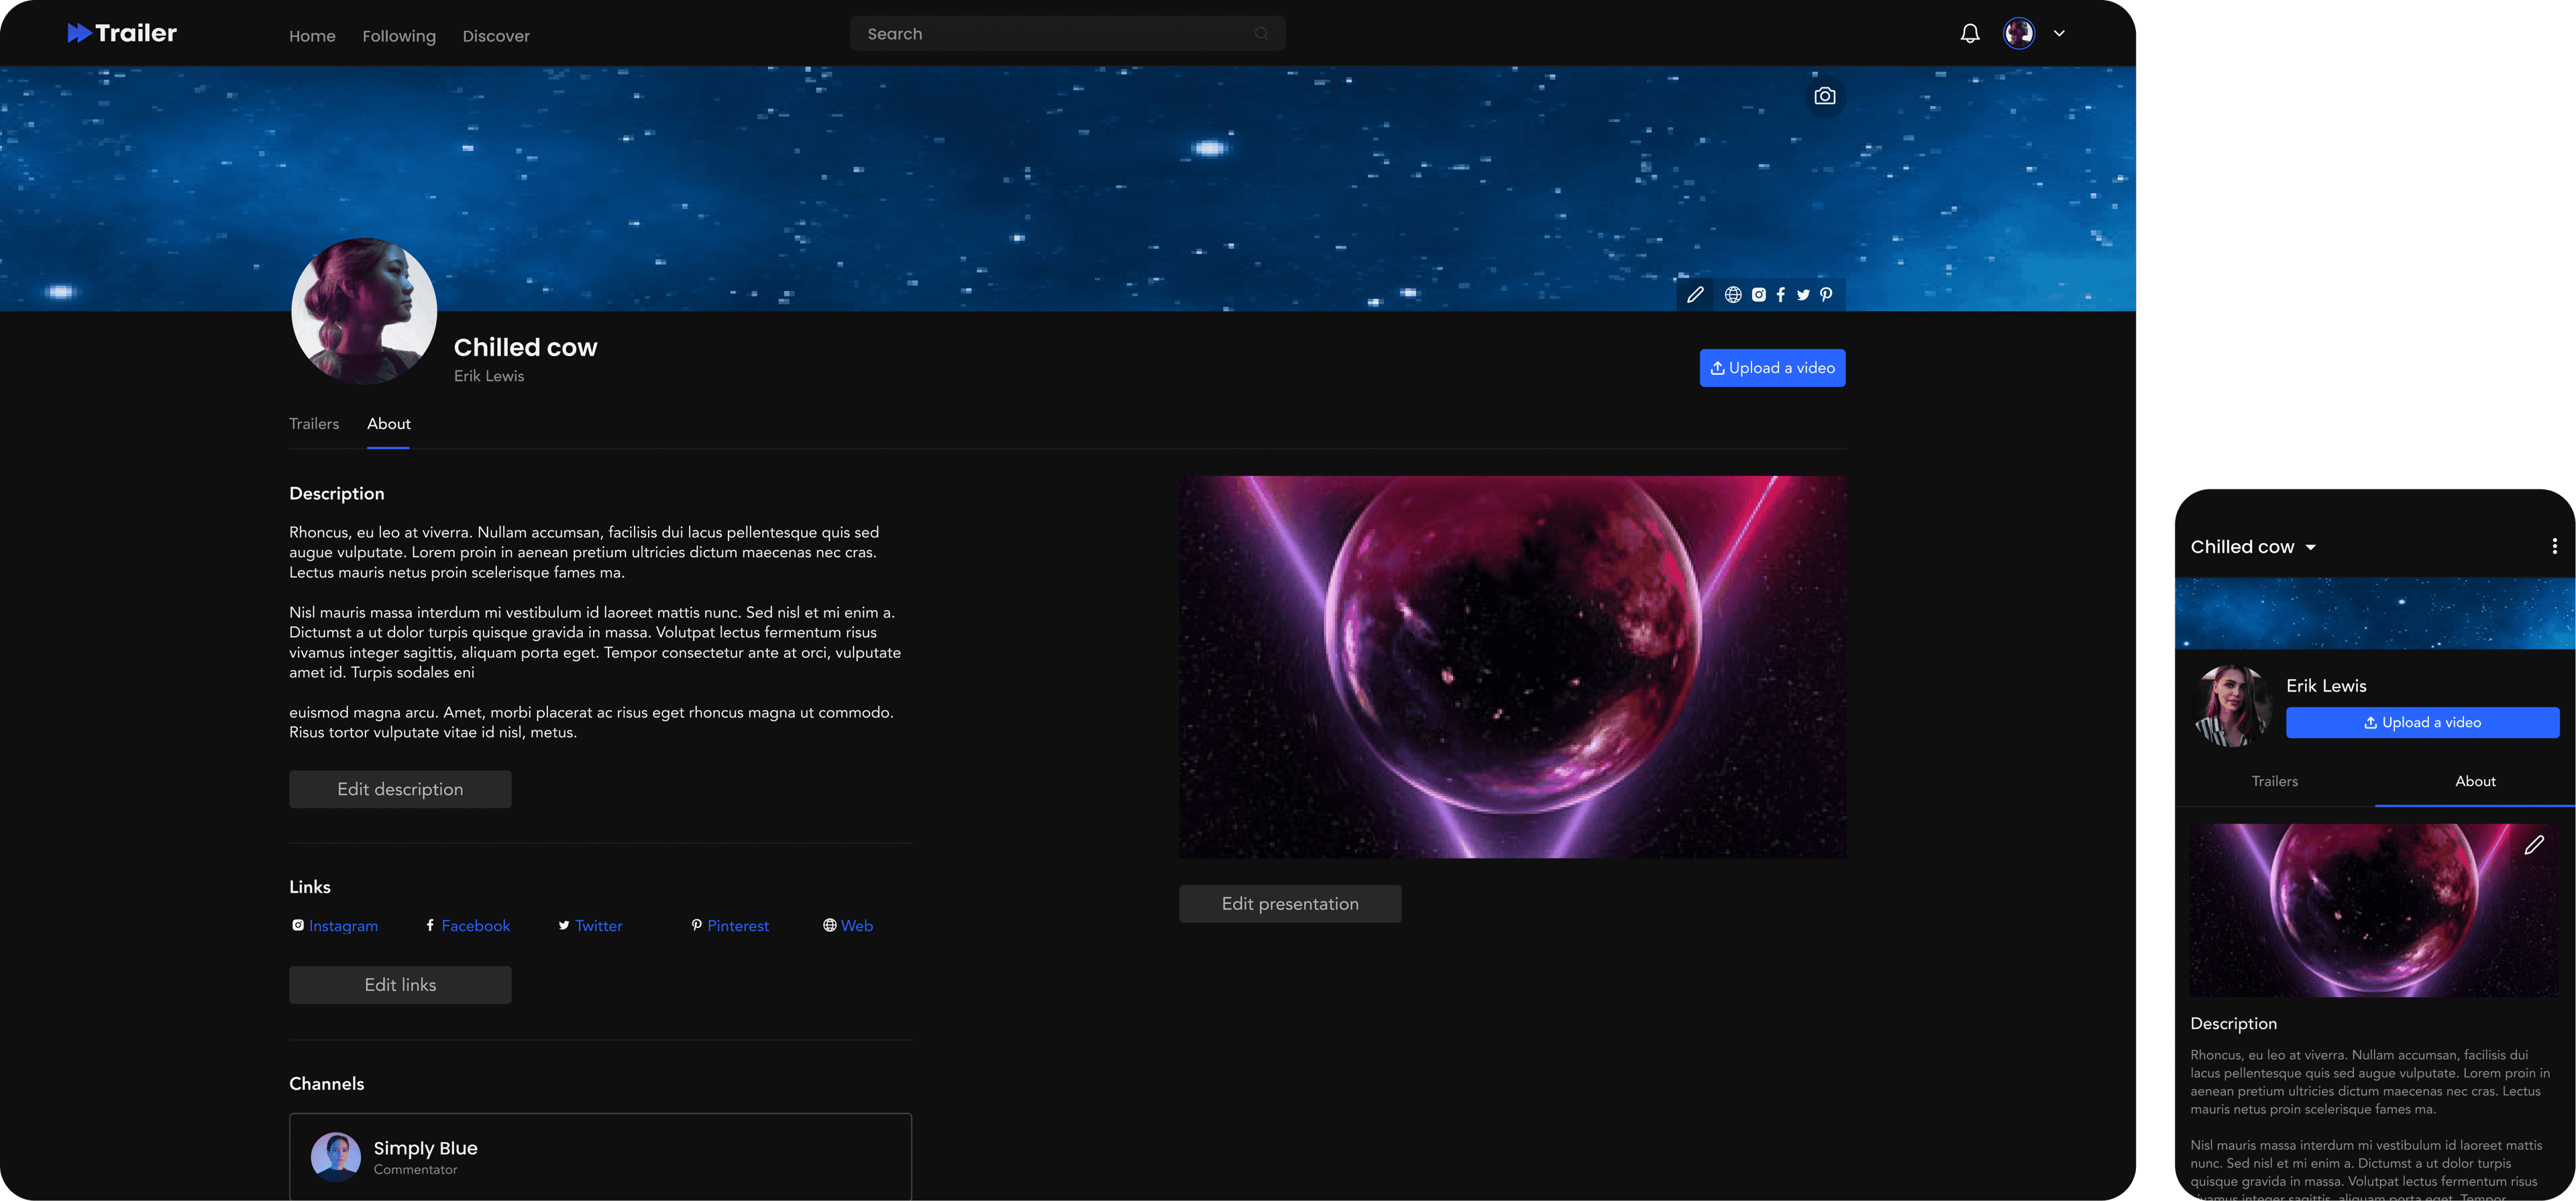Open the Simply Blue channel card
This screenshot has width=2576, height=1201.
[x=600, y=1157]
